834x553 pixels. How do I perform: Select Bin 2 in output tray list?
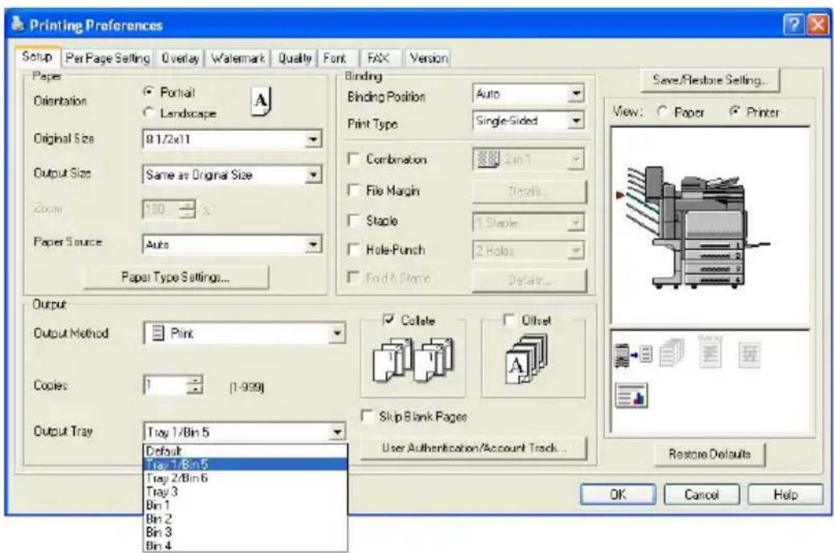click(245, 518)
